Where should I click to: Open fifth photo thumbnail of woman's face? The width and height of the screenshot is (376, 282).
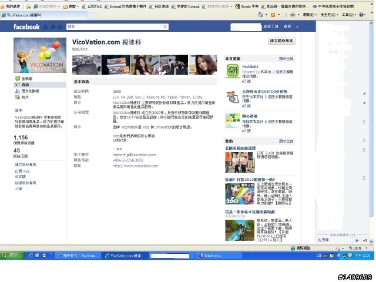[203, 65]
